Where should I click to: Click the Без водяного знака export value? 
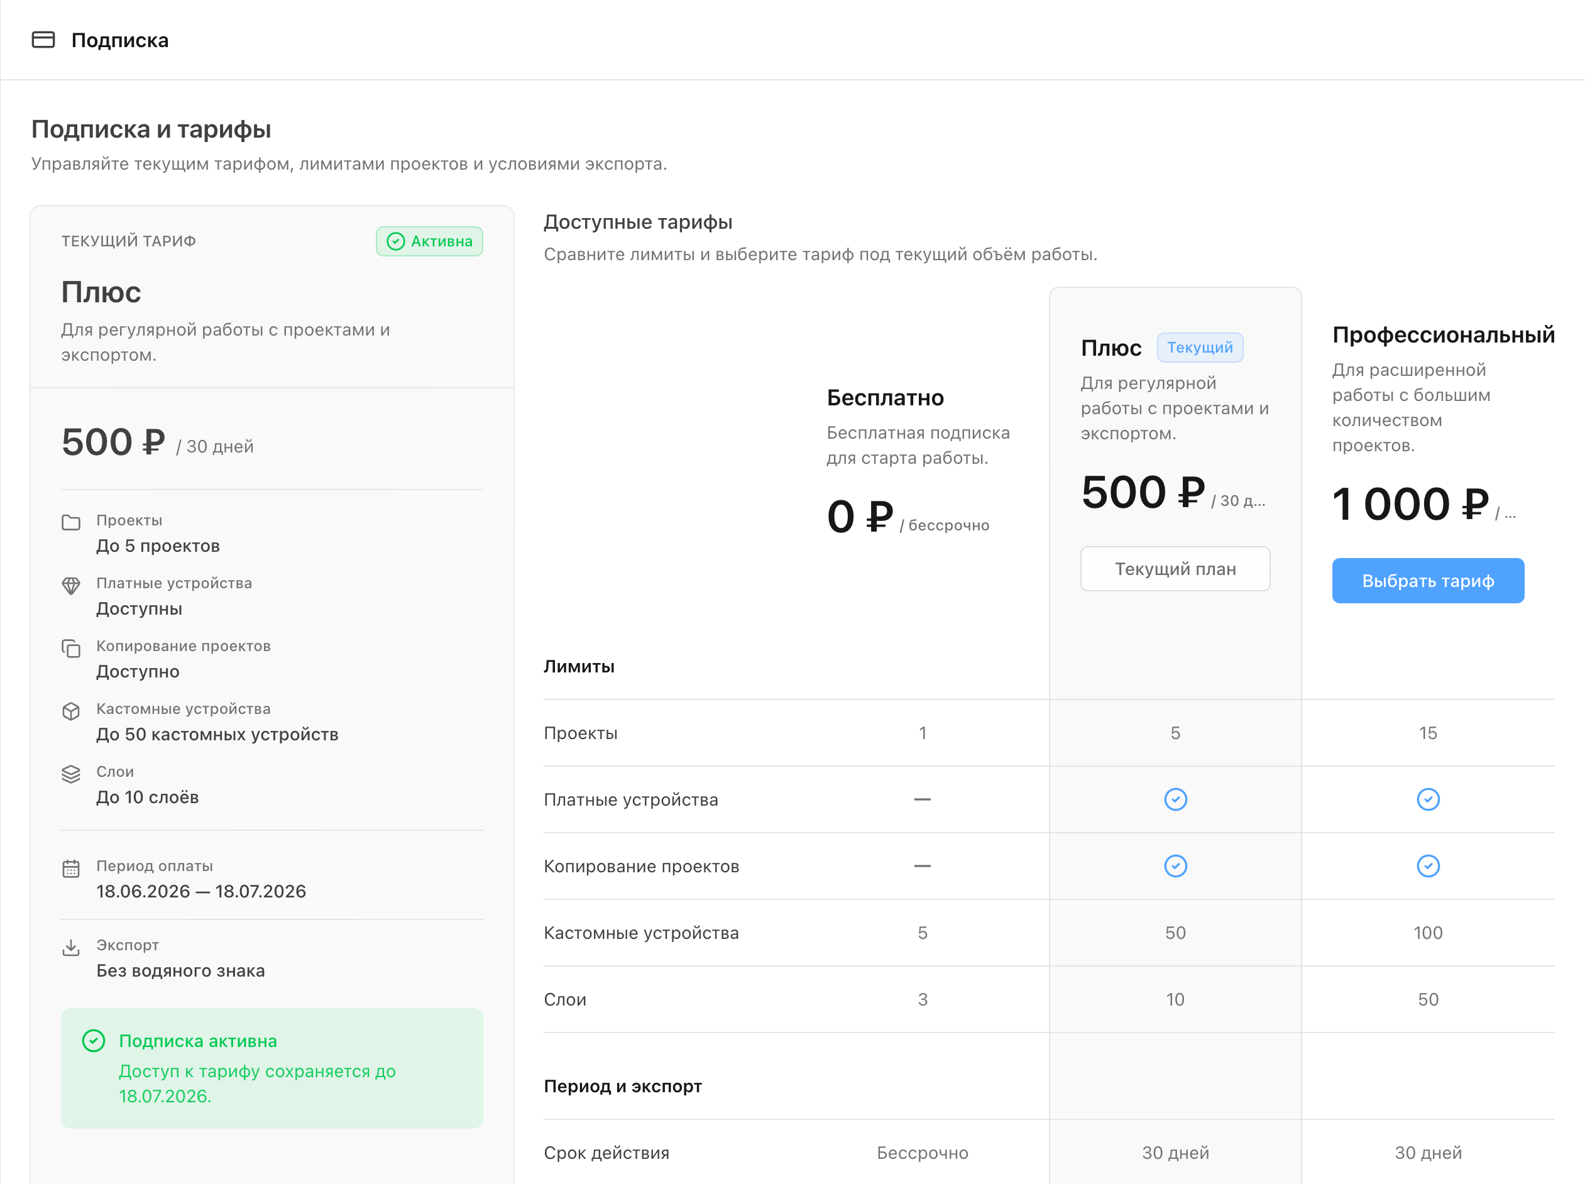180,971
